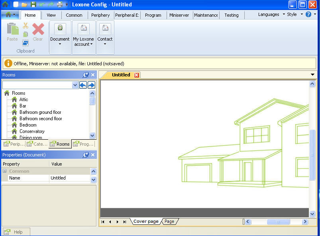Switch to the Miniserver ribbon tab
Viewport: 320px width, 236px height.
coord(179,15)
